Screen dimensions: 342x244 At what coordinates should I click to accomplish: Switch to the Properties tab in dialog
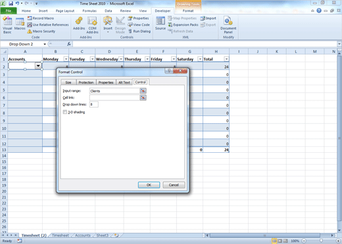pyautogui.click(x=106, y=83)
